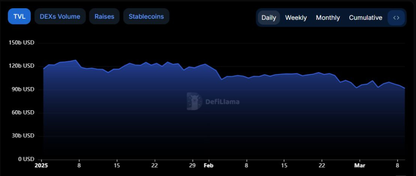Click the 120b USD axis label
Viewport: 416px width, 176px height.
pyautogui.click(x=22, y=66)
